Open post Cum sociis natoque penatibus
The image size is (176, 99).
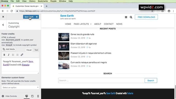click(x=89, y=62)
